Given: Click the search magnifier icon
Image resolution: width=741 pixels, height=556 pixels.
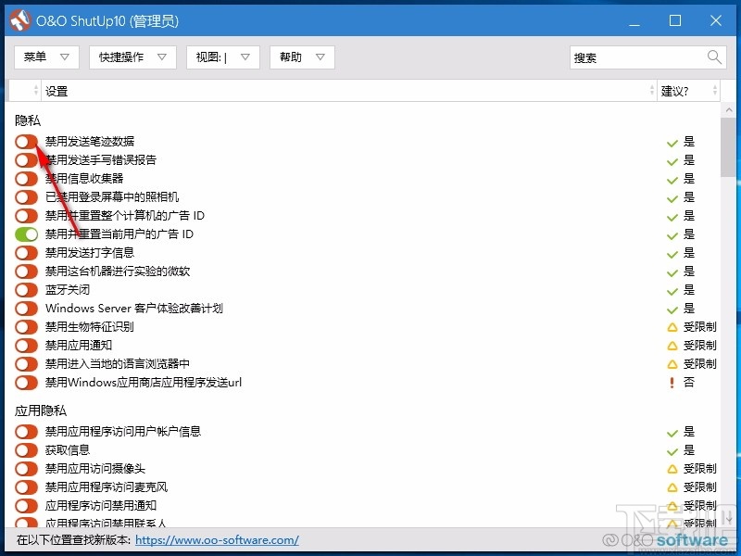Looking at the screenshot, I should pyautogui.click(x=712, y=57).
